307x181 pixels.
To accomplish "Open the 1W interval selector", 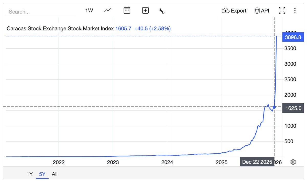I will 89,10.
